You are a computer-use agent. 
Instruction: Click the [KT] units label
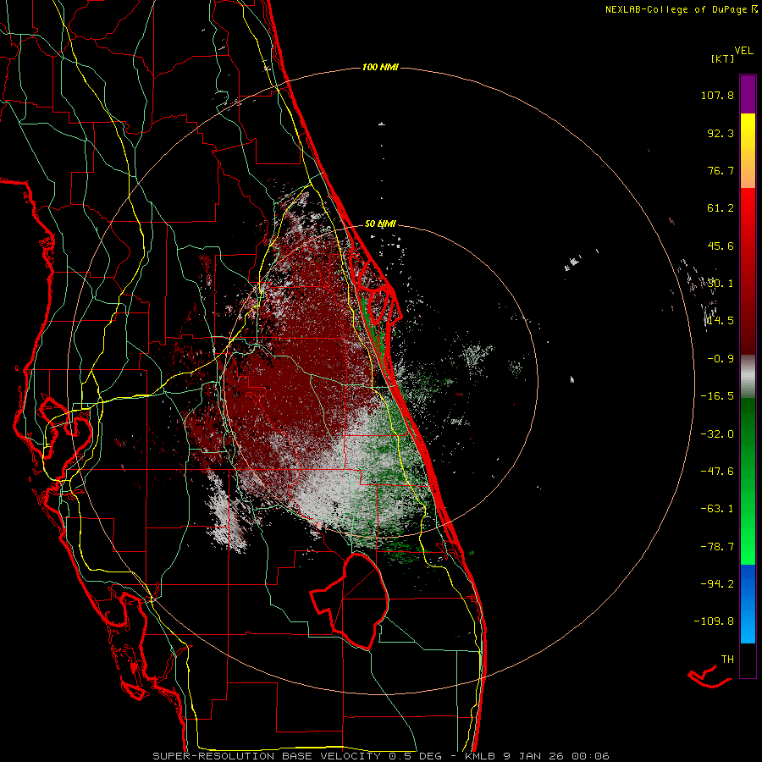click(723, 58)
